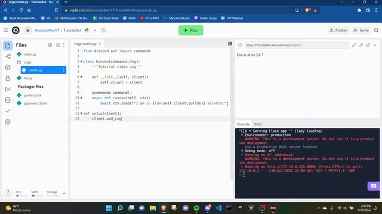Open the Unit tests checkmark icon
Screen dimensions: 382x214
click(8, 111)
